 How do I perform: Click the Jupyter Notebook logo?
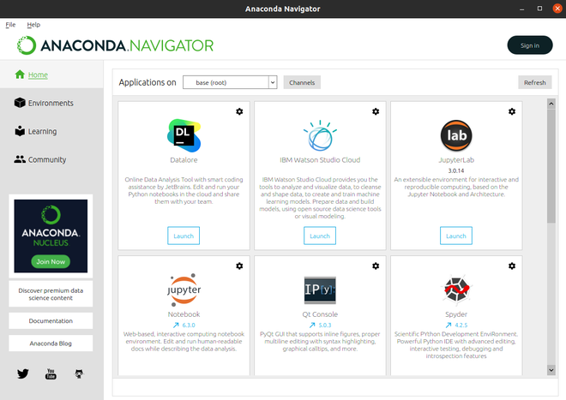(184, 290)
